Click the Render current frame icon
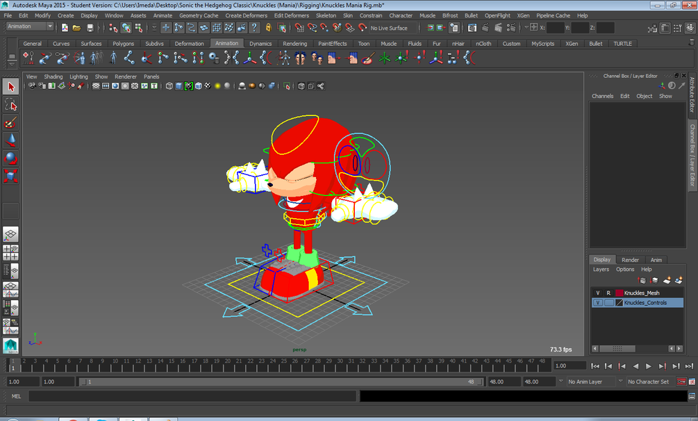This screenshot has width=698, height=421. coord(485,27)
